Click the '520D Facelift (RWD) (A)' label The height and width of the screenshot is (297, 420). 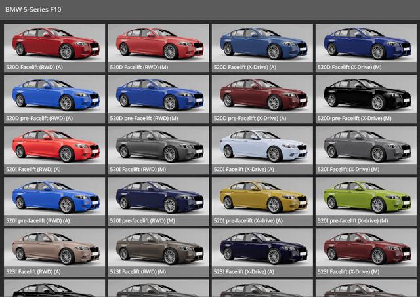(x=34, y=67)
